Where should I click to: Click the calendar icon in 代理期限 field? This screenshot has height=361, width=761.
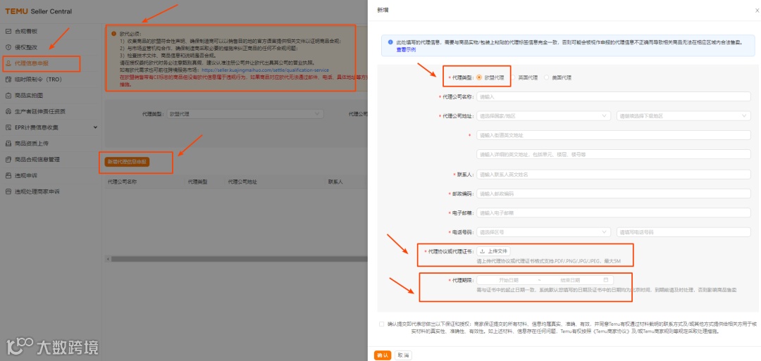pos(606,280)
